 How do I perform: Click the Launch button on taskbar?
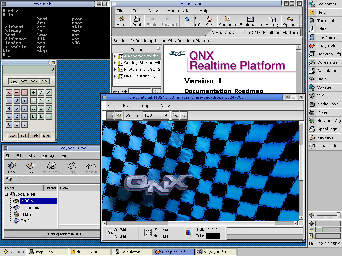(x=13, y=252)
